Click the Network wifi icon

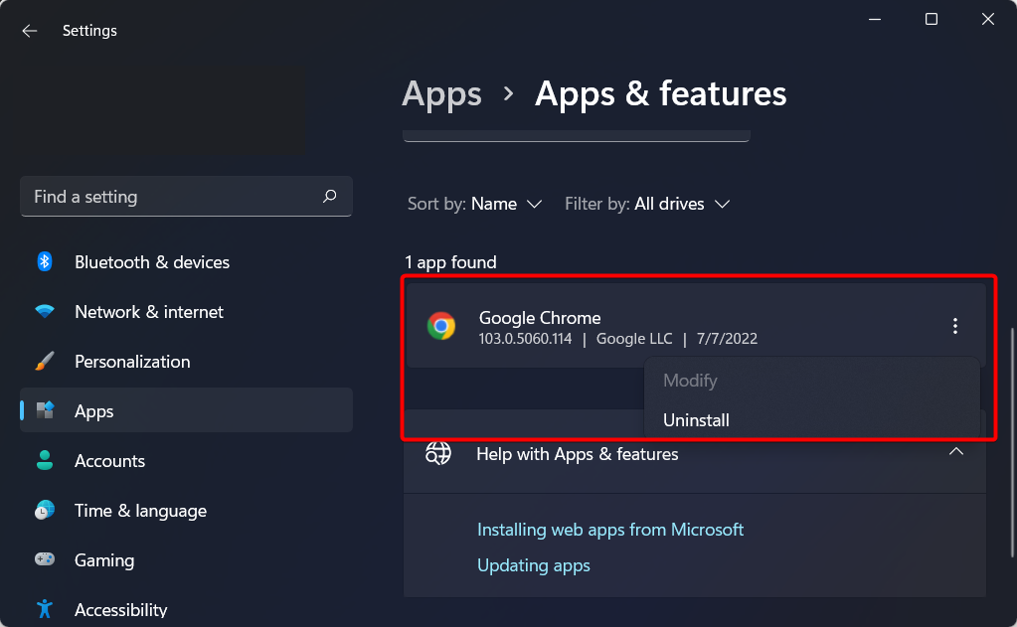(45, 311)
